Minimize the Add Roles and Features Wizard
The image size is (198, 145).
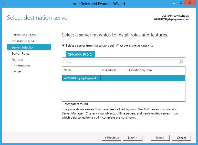point(174,3)
